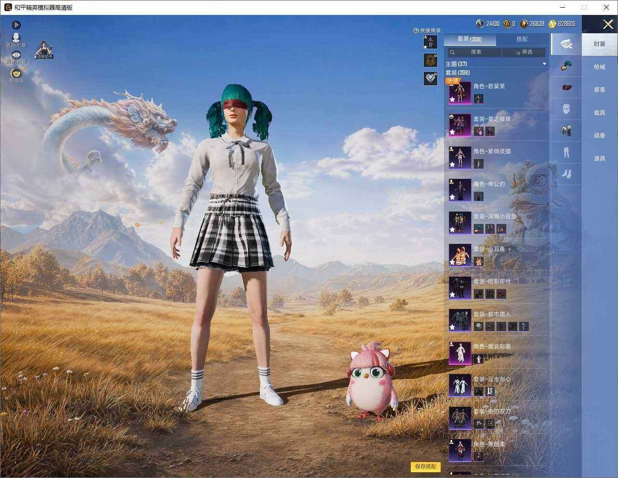Click the 628605 gold coin balance
This screenshot has height=478, width=618.
562,24
